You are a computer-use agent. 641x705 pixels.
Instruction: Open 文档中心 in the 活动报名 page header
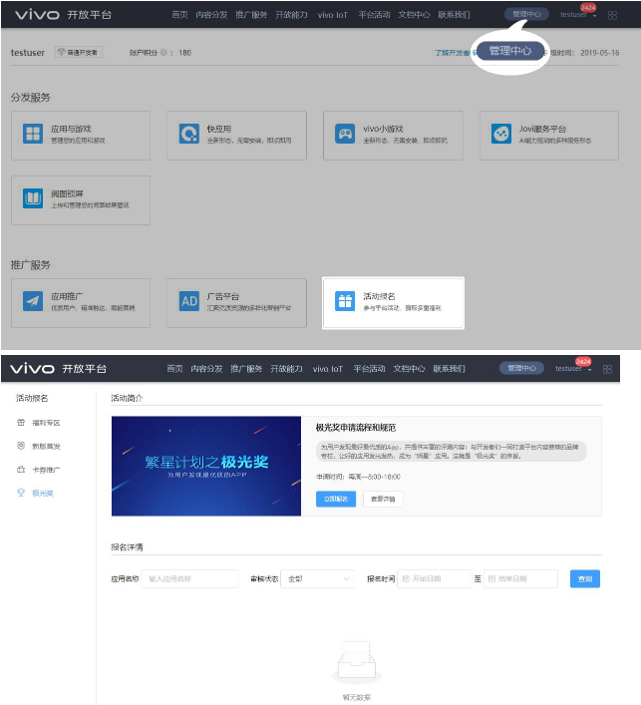click(409, 369)
